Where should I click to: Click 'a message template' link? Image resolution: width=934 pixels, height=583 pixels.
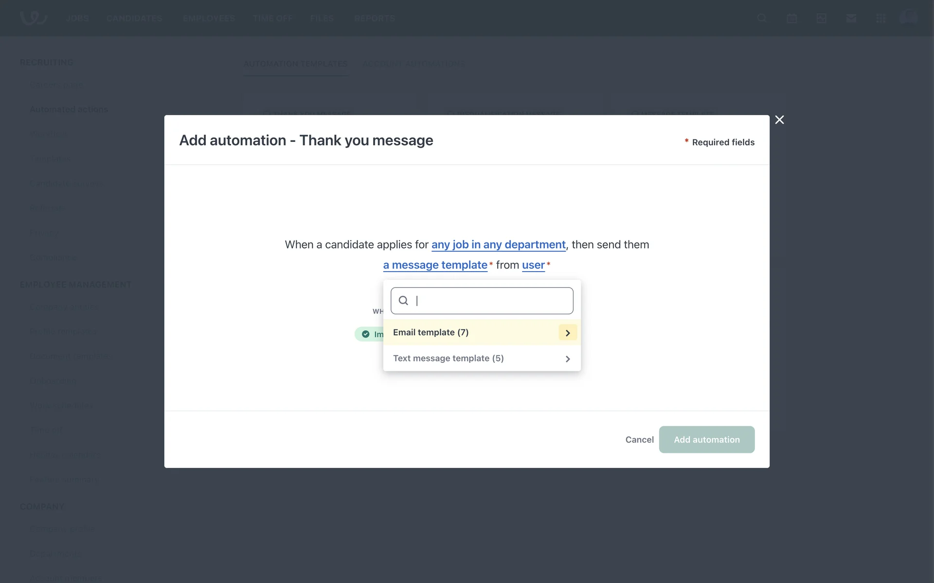(435, 265)
